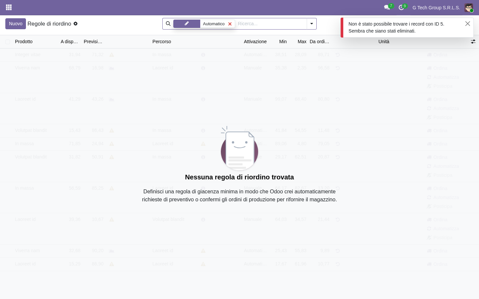Open the main apps grid menu
Screen dimensions: 479x299
[x=9, y=7]
